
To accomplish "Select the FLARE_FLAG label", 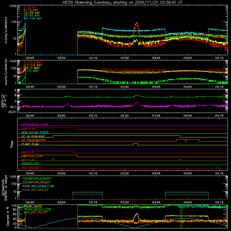I will pyautogui.click(x=30, y=144).
